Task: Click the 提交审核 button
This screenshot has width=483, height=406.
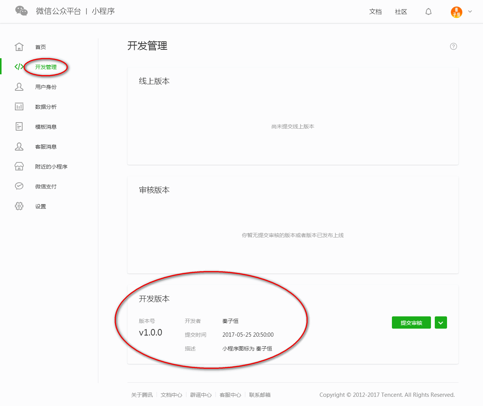Action: (x=411, y=323)
